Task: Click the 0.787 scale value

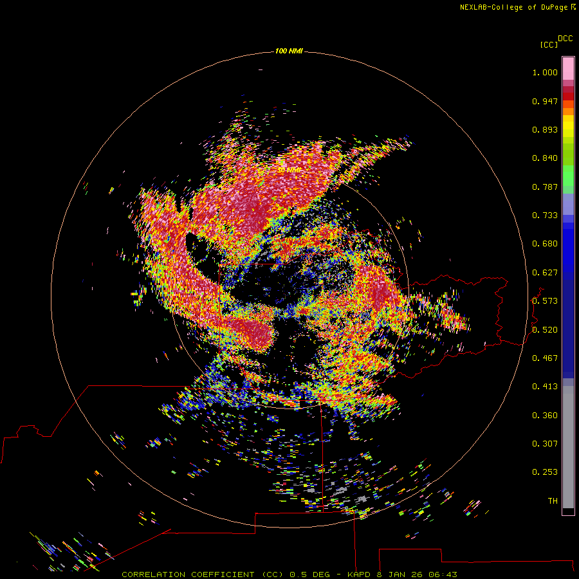Action: pos(545,187)
